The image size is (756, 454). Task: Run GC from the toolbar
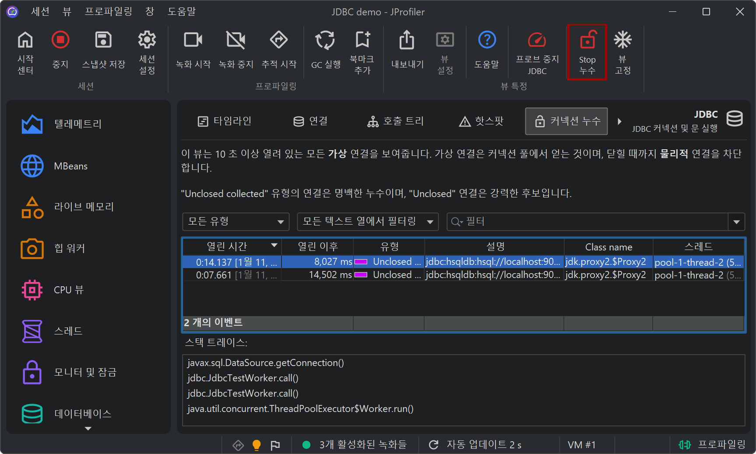[x=325, y=40]
